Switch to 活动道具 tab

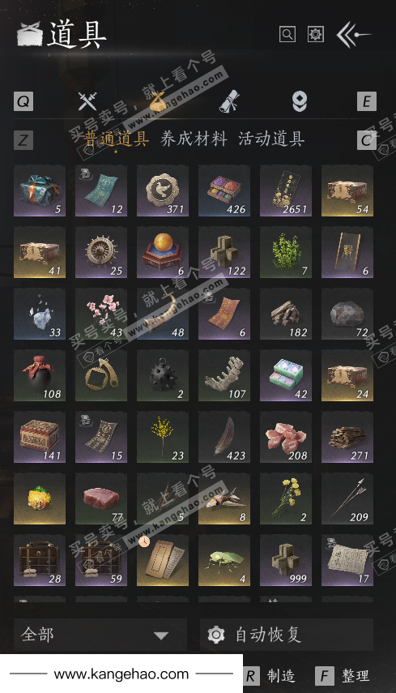click(271, 139)
